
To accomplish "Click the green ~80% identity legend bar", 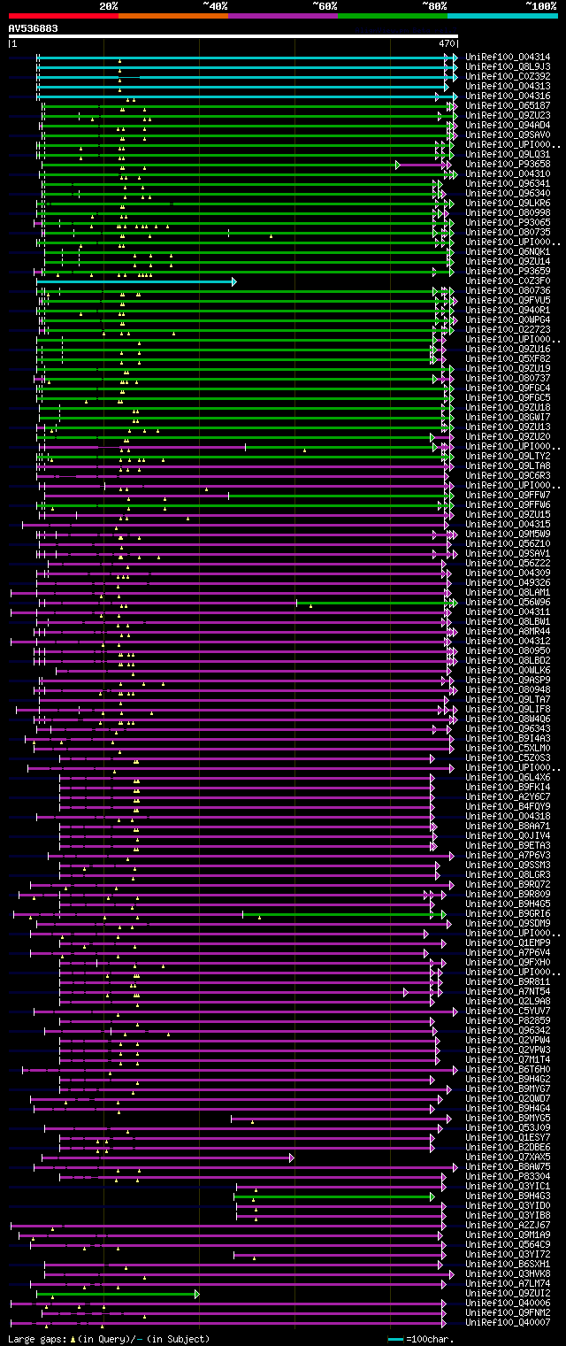I will pos(392,16).
